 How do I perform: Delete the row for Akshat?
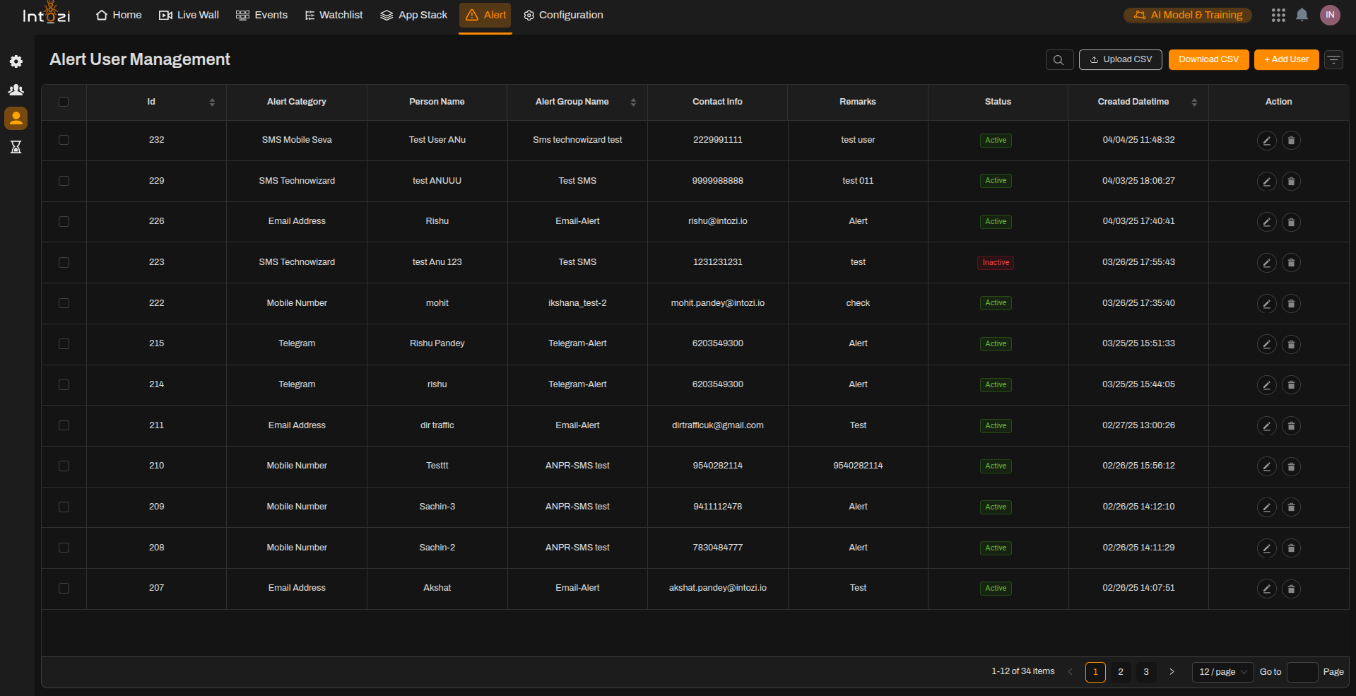pyautogui.click(x=1291, y=589)
